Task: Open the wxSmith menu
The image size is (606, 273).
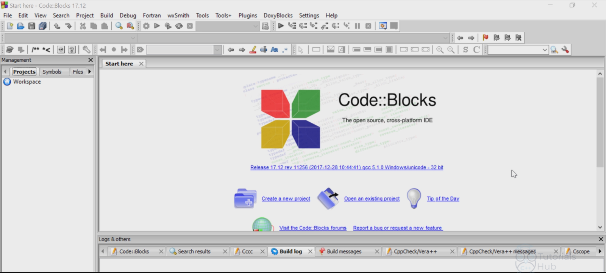Action: coord(178,15)
